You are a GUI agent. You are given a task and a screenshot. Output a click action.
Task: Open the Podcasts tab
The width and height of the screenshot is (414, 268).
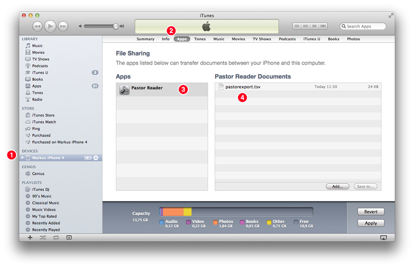tap(287, 39)
